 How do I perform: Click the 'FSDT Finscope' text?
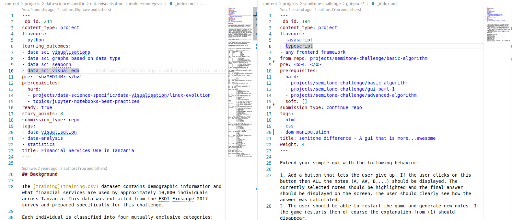point(176,199)
